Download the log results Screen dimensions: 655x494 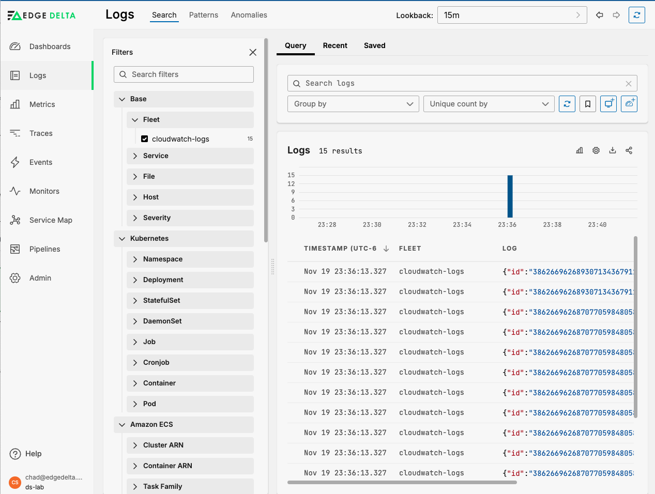pos(613,150)
